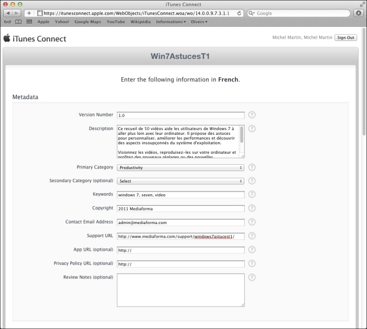The height and width of the screenshot is (329, 367).
Task: Click the help icon beside Keywords
Action: coord(252,195)
